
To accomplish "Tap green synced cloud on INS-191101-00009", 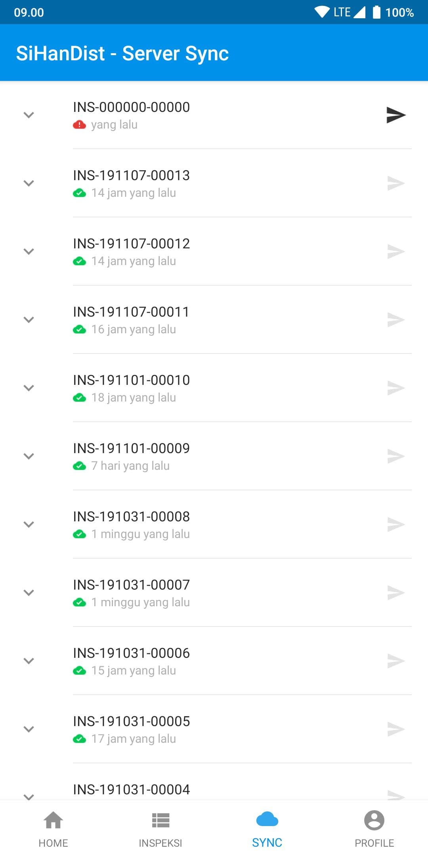I will [79, 466].
